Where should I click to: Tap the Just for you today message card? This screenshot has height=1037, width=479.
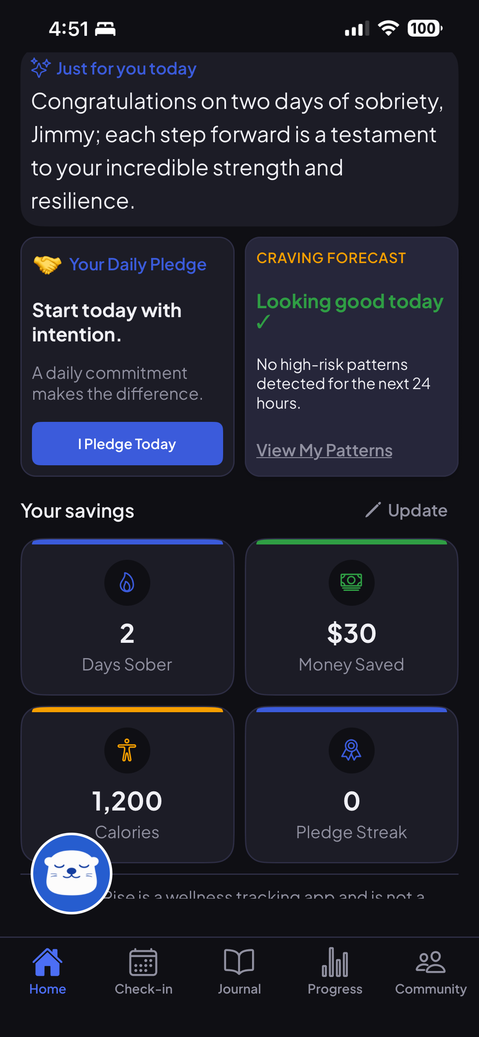click(x=239, y=139)
